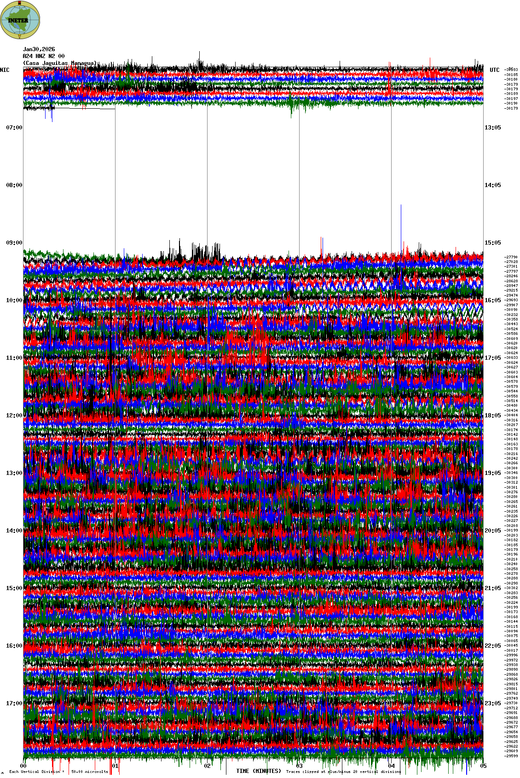Select the A24 HNZ N2 00 station text
The width and height of the screenshot is (520, 778).
pos(44,56)
